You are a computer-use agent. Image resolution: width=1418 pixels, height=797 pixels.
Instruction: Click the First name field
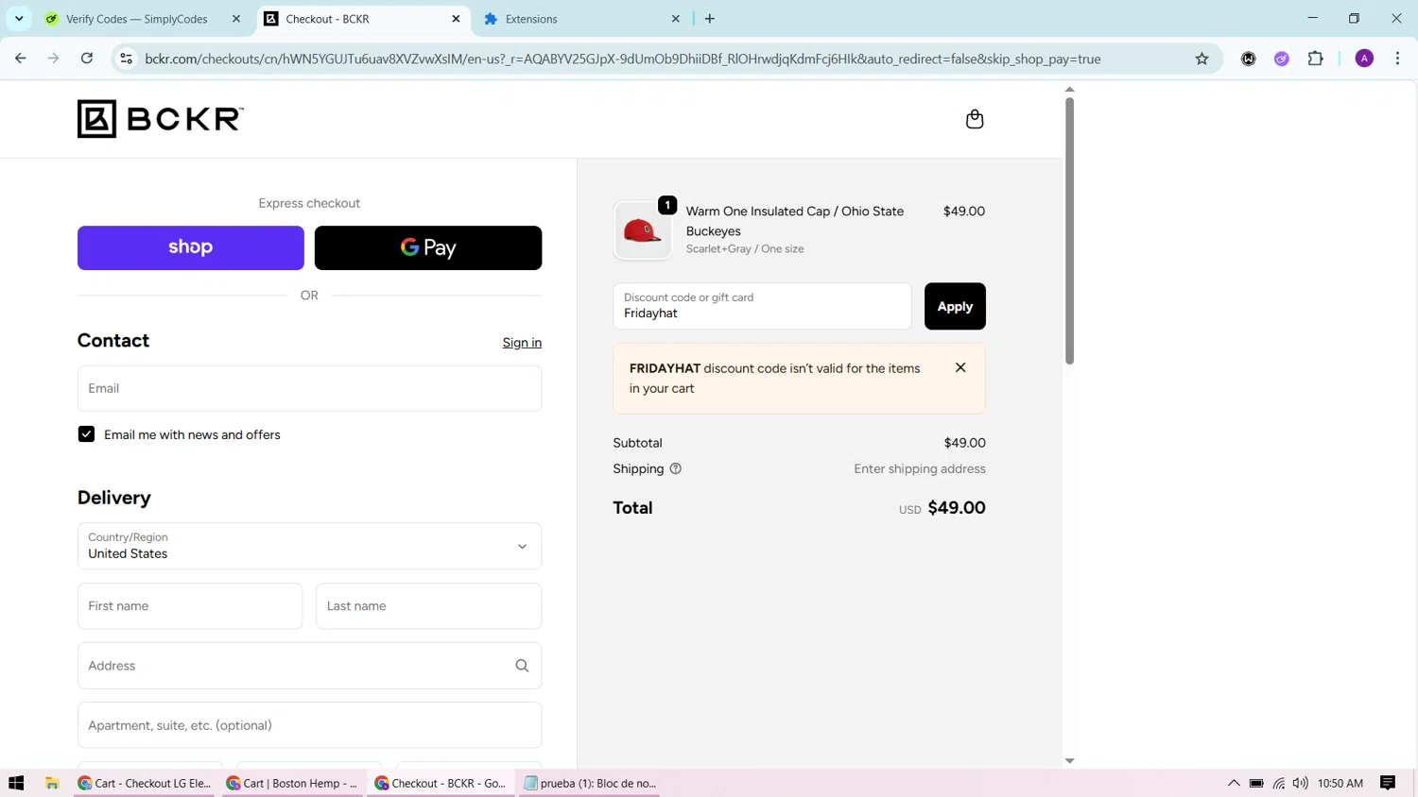tap(190, 606)
